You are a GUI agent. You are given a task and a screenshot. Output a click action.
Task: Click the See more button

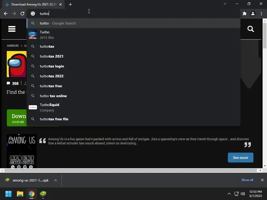pos(240,158)
